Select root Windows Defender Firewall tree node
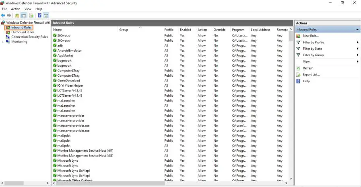 click(x=28, y=22)
